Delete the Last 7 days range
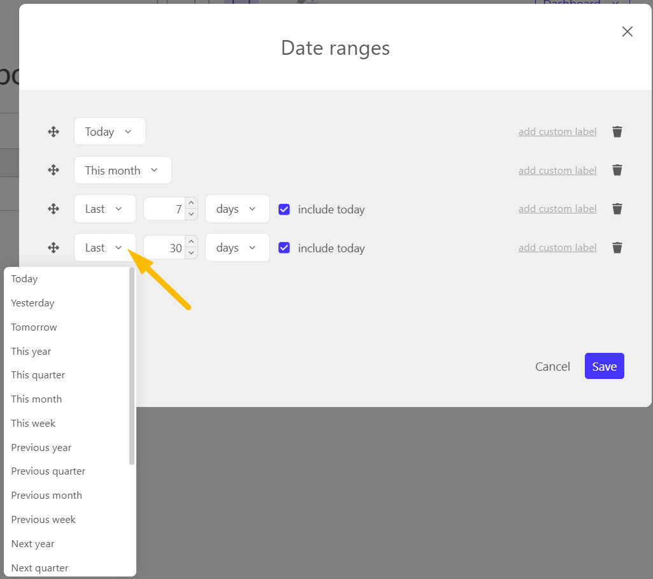The image size is (653, 579). (617, 208)
